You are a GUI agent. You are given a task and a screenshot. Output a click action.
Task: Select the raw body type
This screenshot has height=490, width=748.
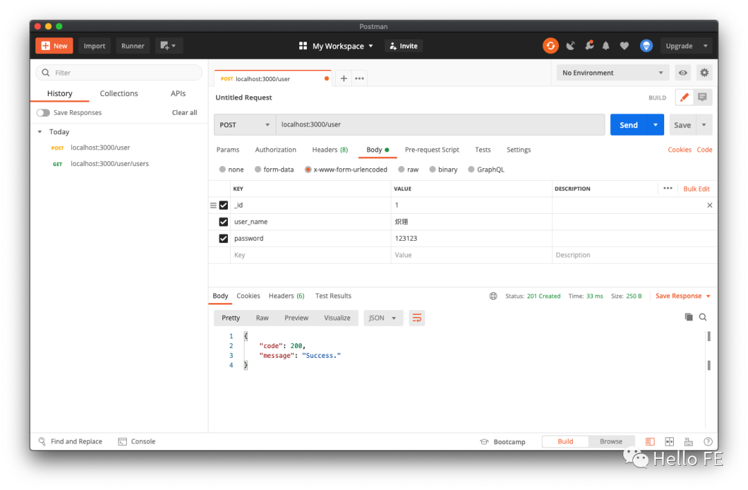click(x=401, y=169)
